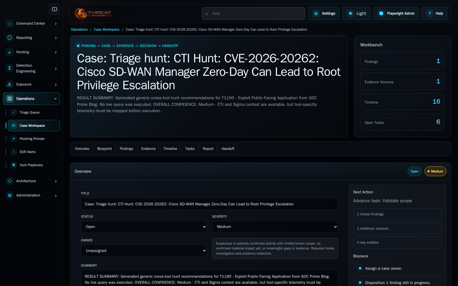
Task: Expand the Hunting menu chevron
Action: 56,52
